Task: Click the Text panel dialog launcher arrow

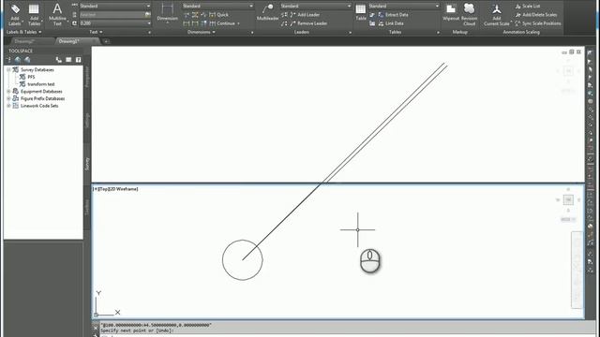Action: point(150,33)
